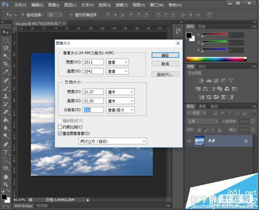This screenshot has height=210, width=259.
Task: Select the Lasso tool
Action: [x=6, y=48]
